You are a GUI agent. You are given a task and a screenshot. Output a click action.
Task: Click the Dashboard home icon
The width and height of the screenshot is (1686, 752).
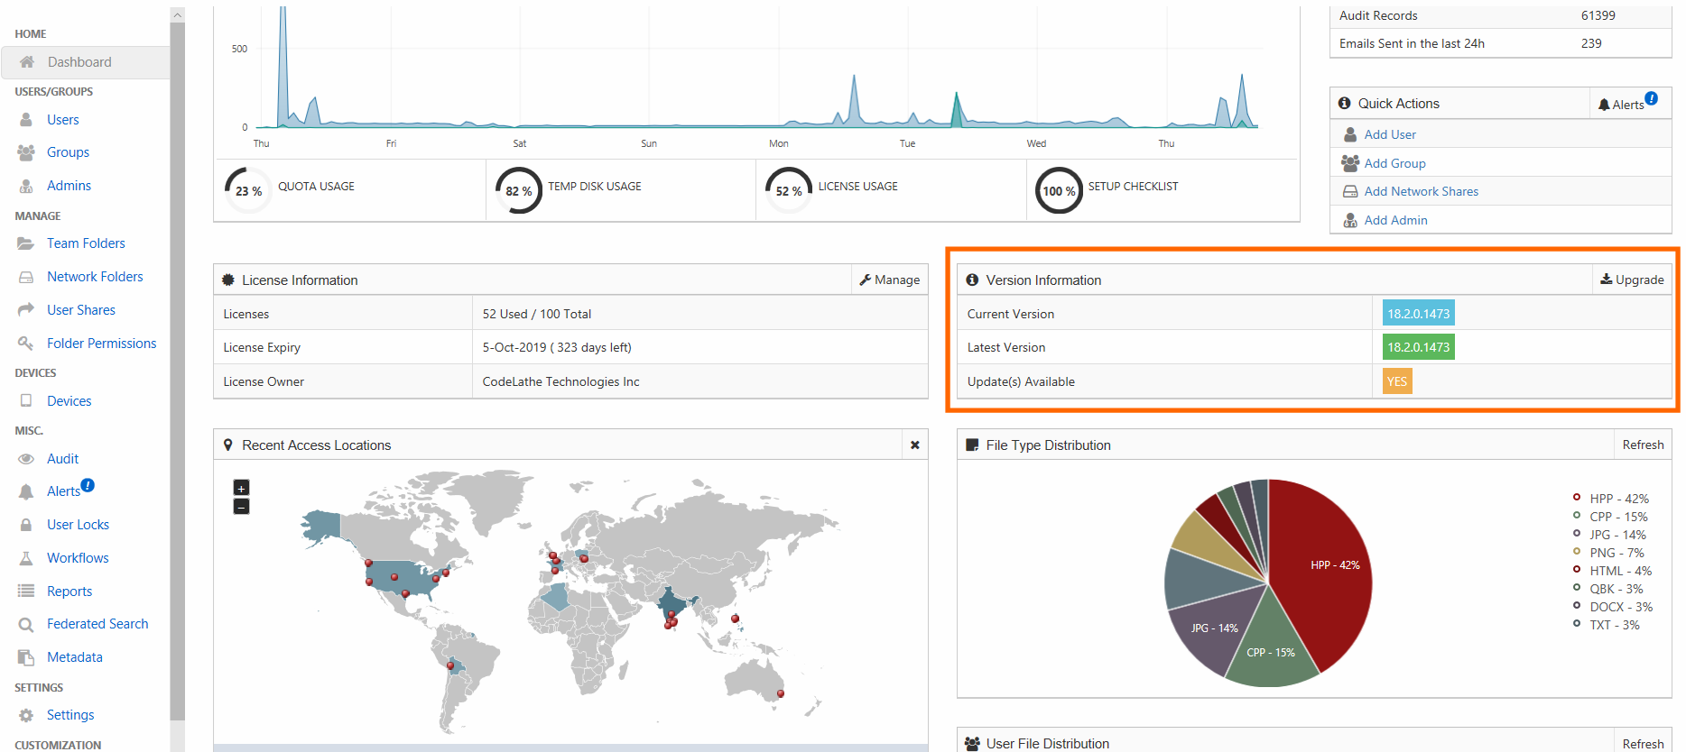click(x=27, y=62)
